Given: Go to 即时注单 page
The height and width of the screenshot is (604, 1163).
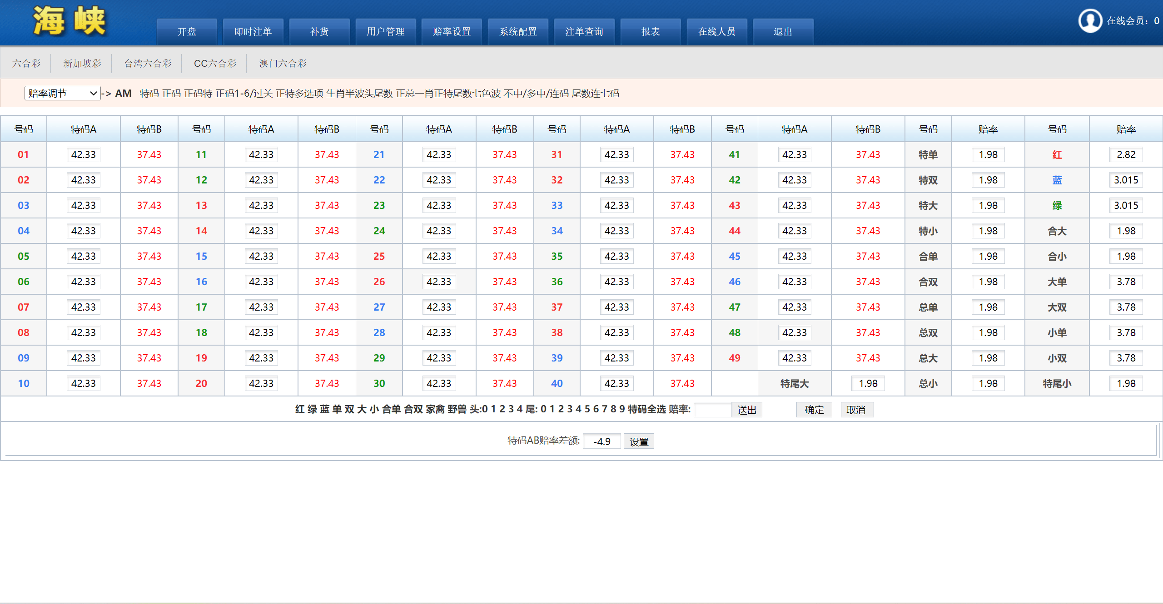Looking at the screenshot, I should click(253, 31).
